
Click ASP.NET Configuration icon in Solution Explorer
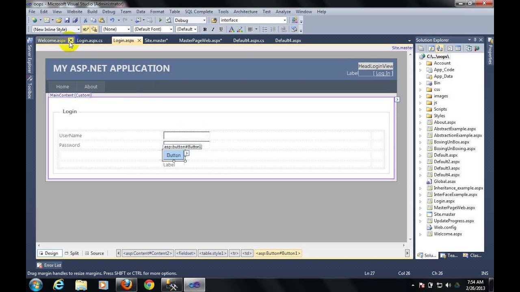click(x=477, y=48)
